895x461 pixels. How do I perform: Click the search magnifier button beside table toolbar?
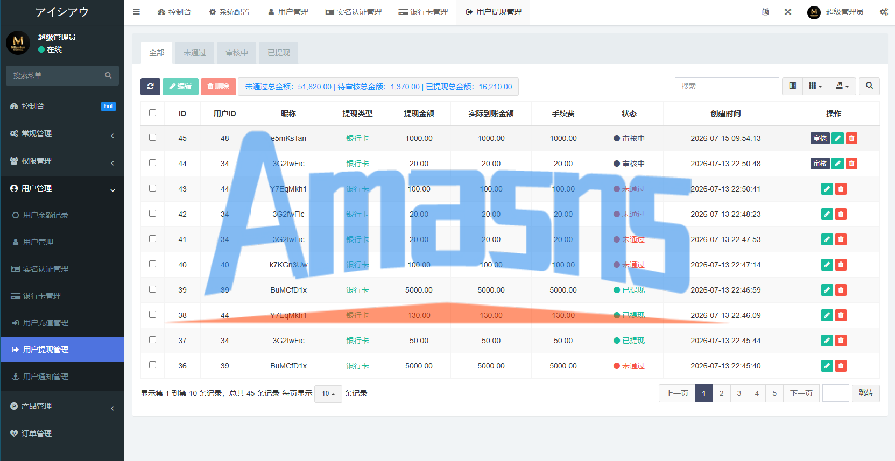[869, 86]
